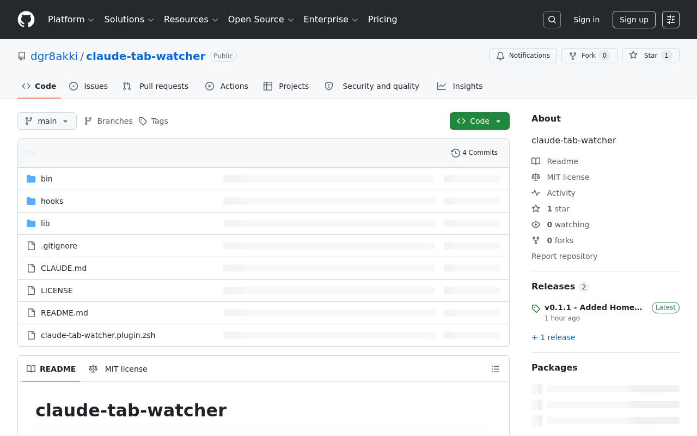Viewport: 697px width, 436px height.
Task: Click the star icon next to 1 star
Action: (x=536, y=209)
